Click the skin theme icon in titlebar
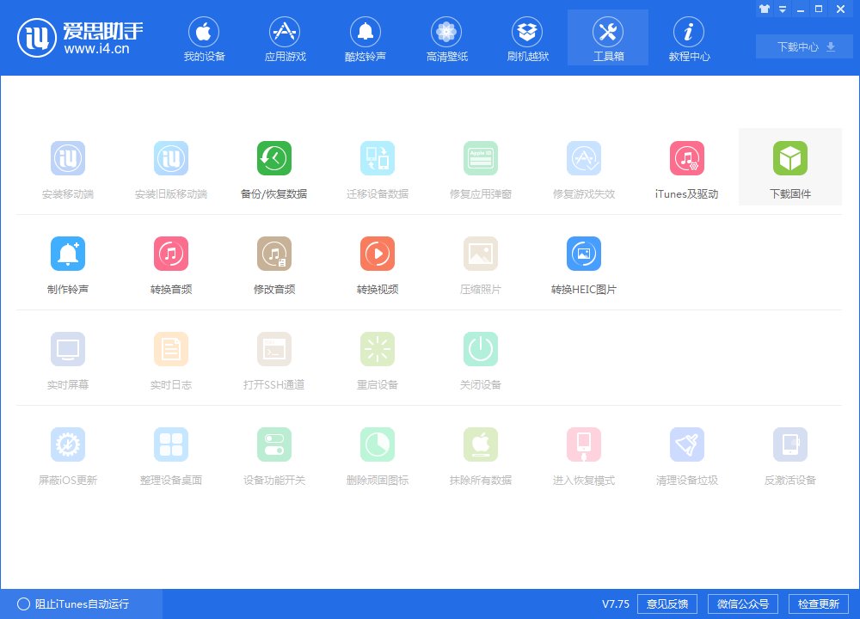Screen dimensions: 860x619 tap(764, 9)
